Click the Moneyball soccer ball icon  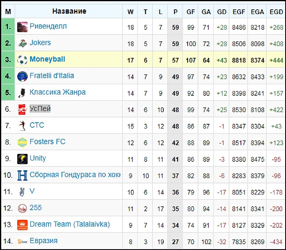[x=22, y=60]
